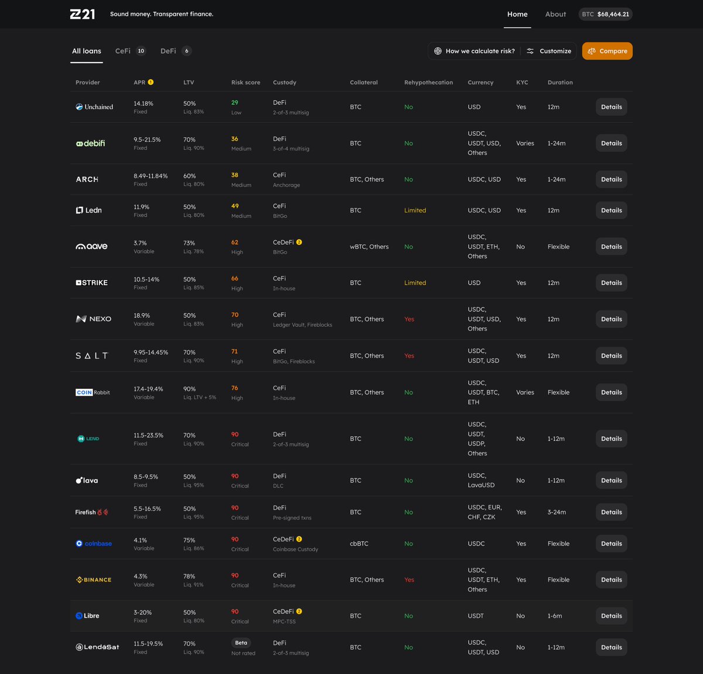This screenshot has height=674, width=703.
Task: Open the HodlHodl LEND provider logo
Action: pos(88,439)
